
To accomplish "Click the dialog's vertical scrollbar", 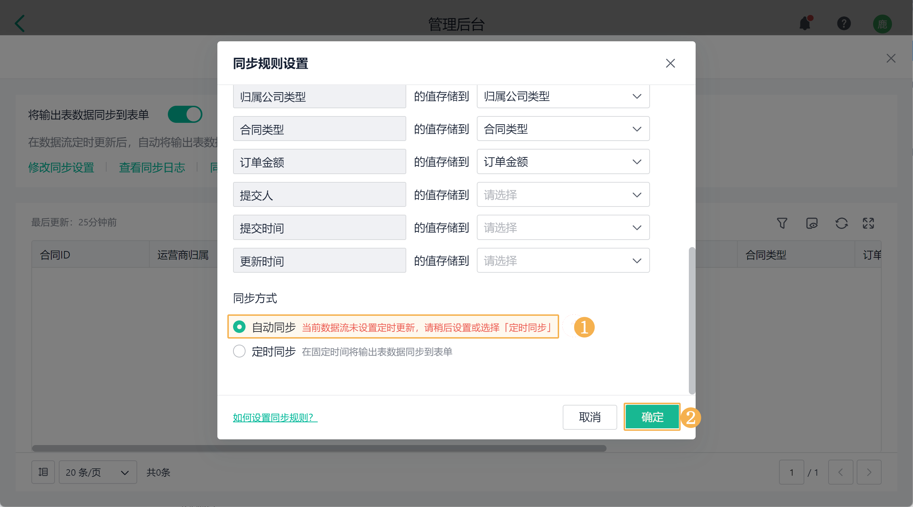I will coord(692,320).
